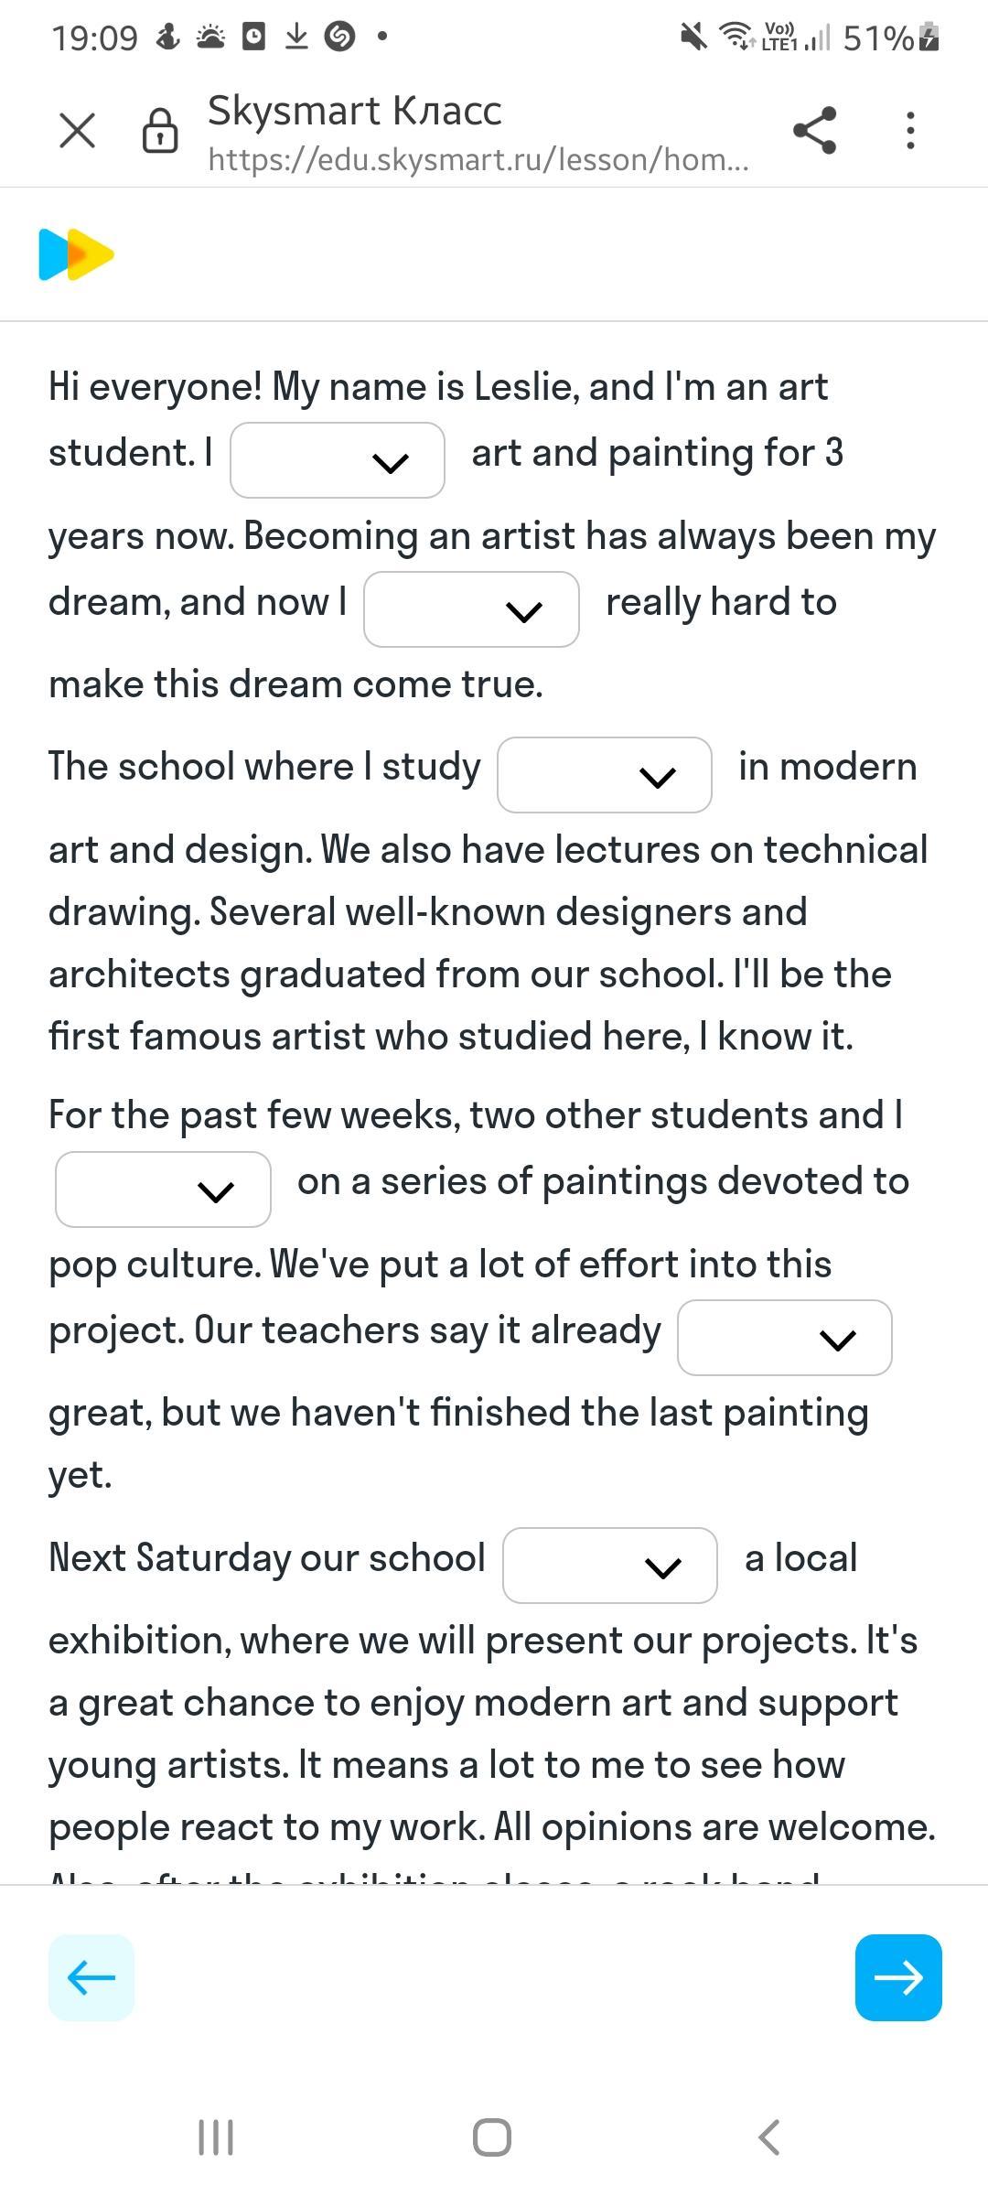Tap the Skysmart Класс page title

(x=355, y=111)
